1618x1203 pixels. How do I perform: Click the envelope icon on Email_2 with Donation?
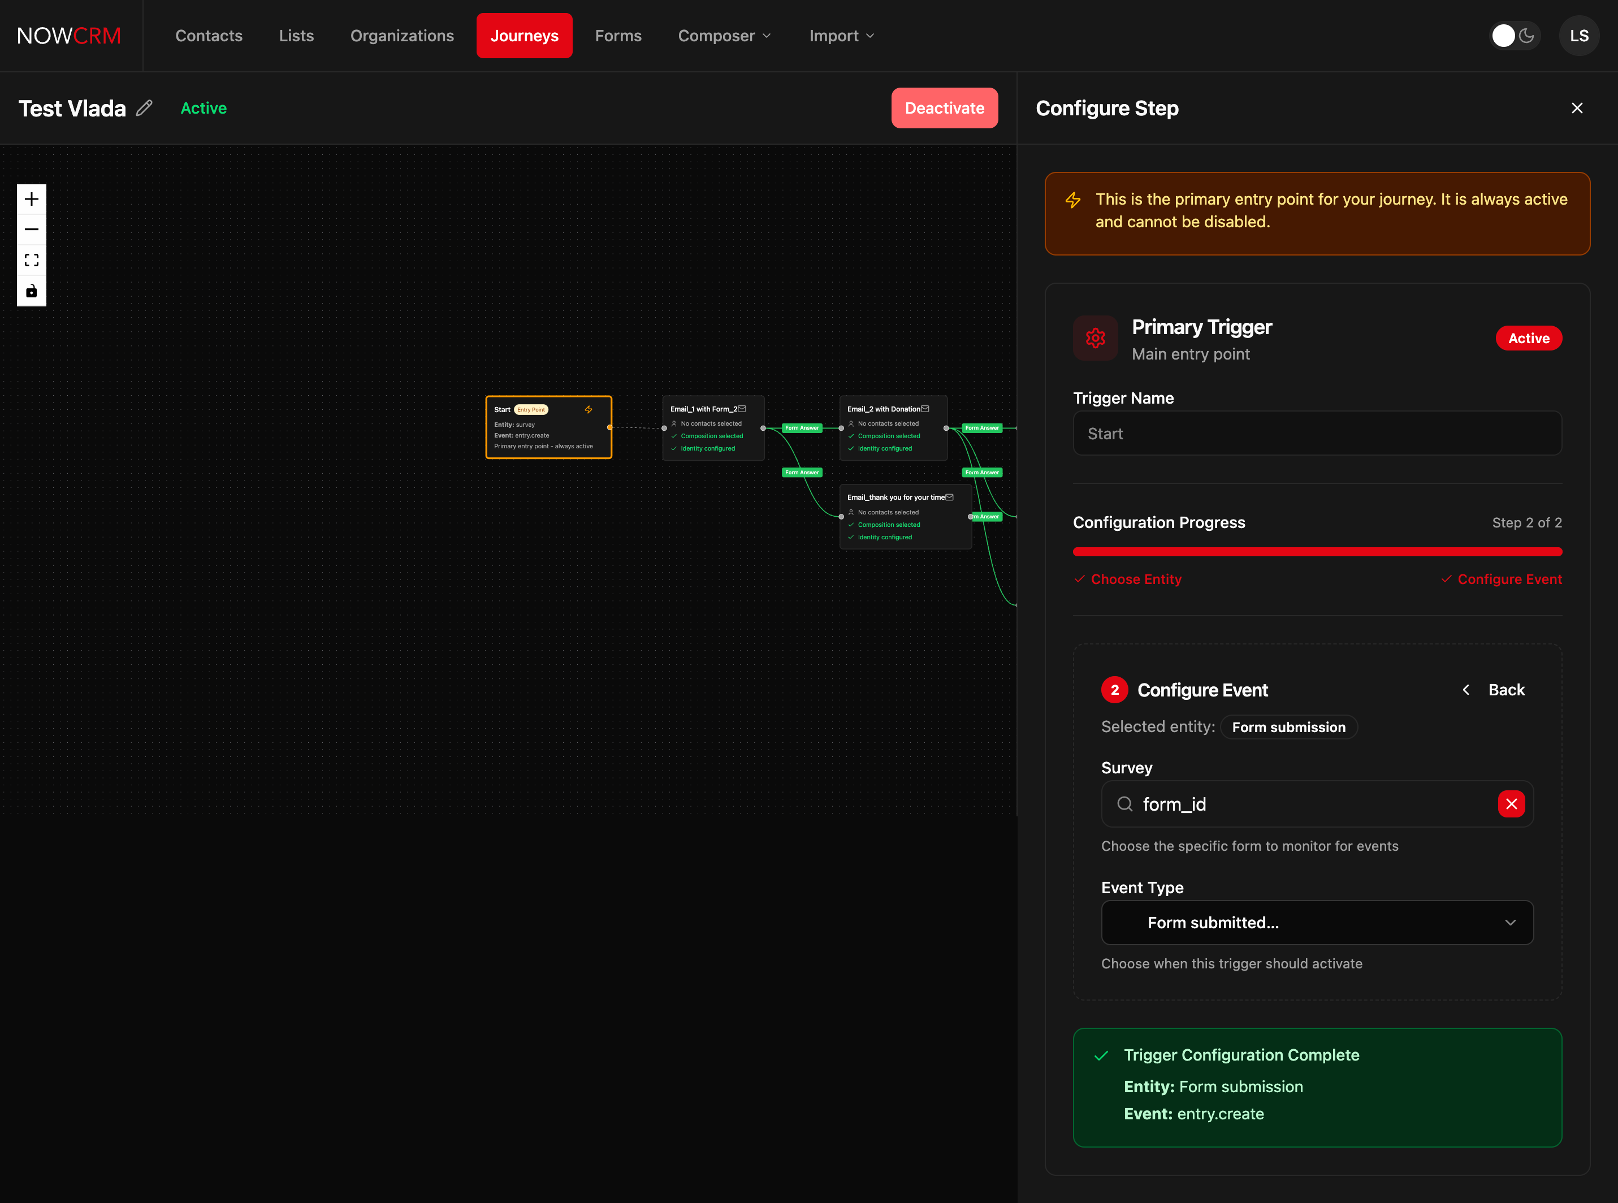click(x=925, y=409)
